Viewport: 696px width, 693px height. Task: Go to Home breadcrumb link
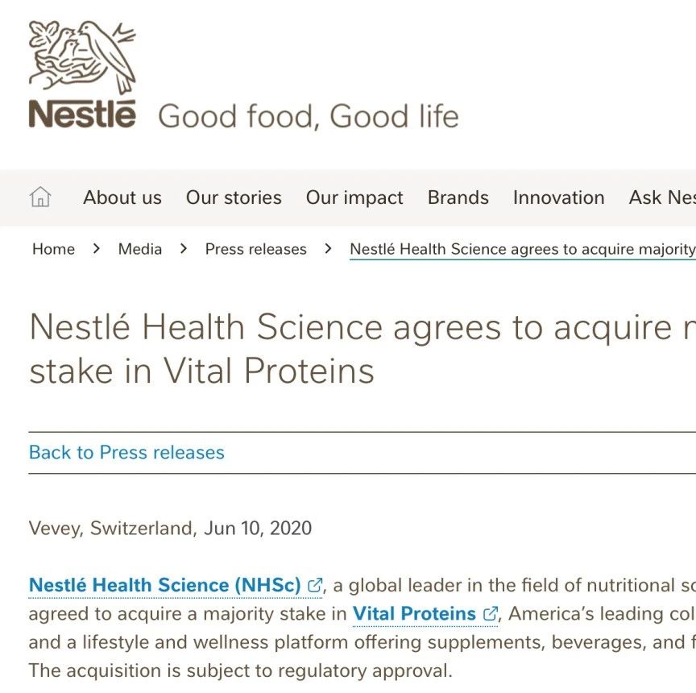point(54,249)
